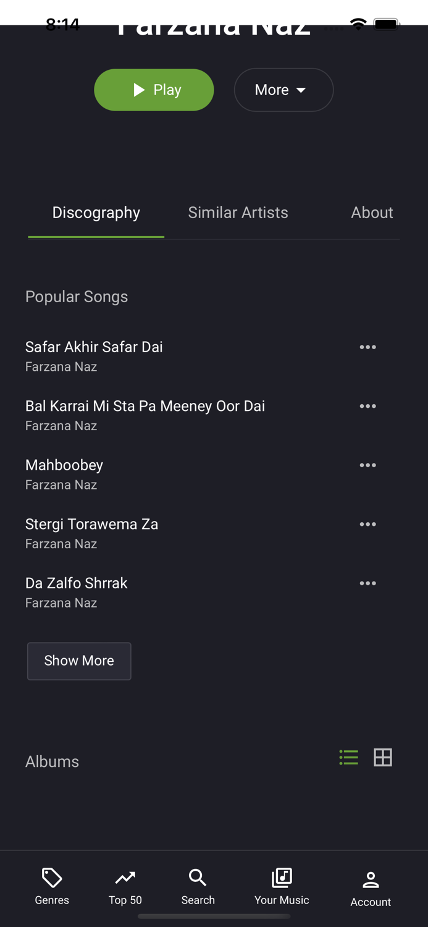The width and height of the screenshot is (428, 927).
Task: Show More popular songs
Action: 79,661
